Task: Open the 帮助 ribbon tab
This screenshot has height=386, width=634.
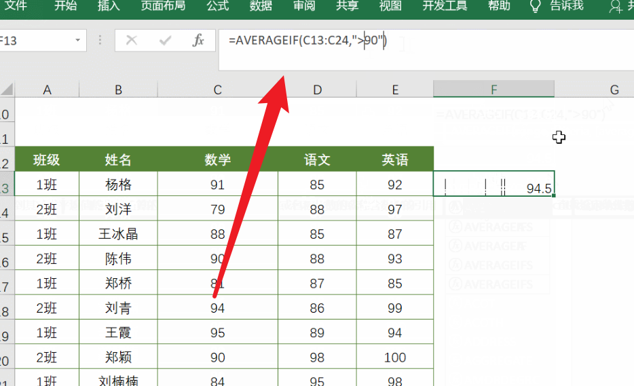Action: 499,5
